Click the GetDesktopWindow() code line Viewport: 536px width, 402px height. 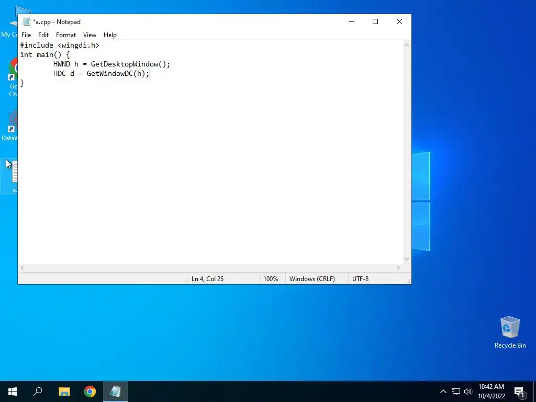(x=111, y=64)
